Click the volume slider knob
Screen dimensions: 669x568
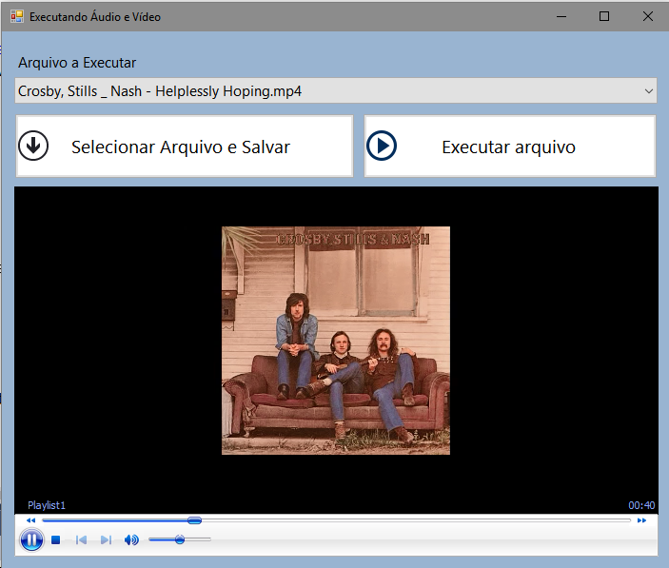pos(180,539)
